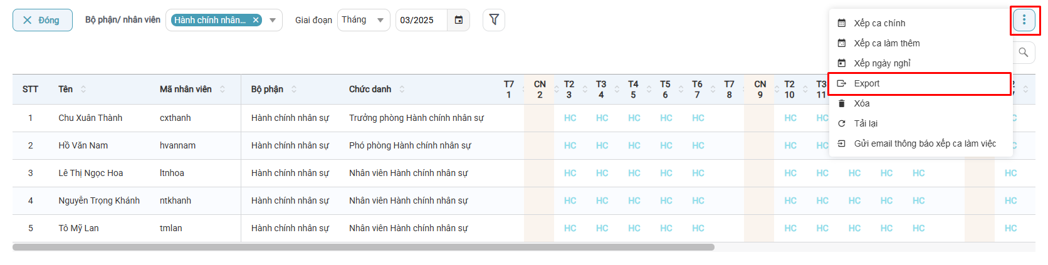The width and height of the screenshot is (1048, 265).
Task: Expand the Bộ phận/nhân viên dropdown
Action: 273,20
